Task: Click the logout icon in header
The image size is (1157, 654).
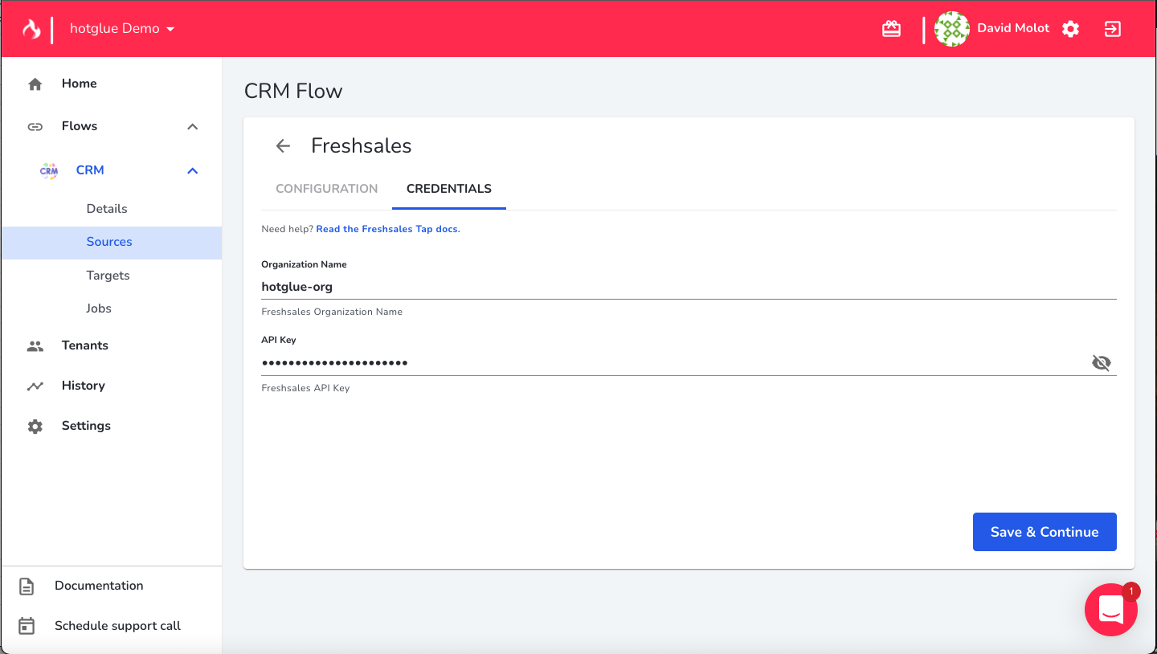Action: [1112, 29]
